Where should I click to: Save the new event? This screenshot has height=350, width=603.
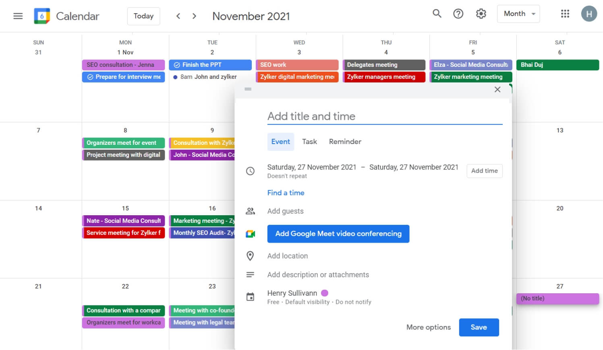pos(479,327)
